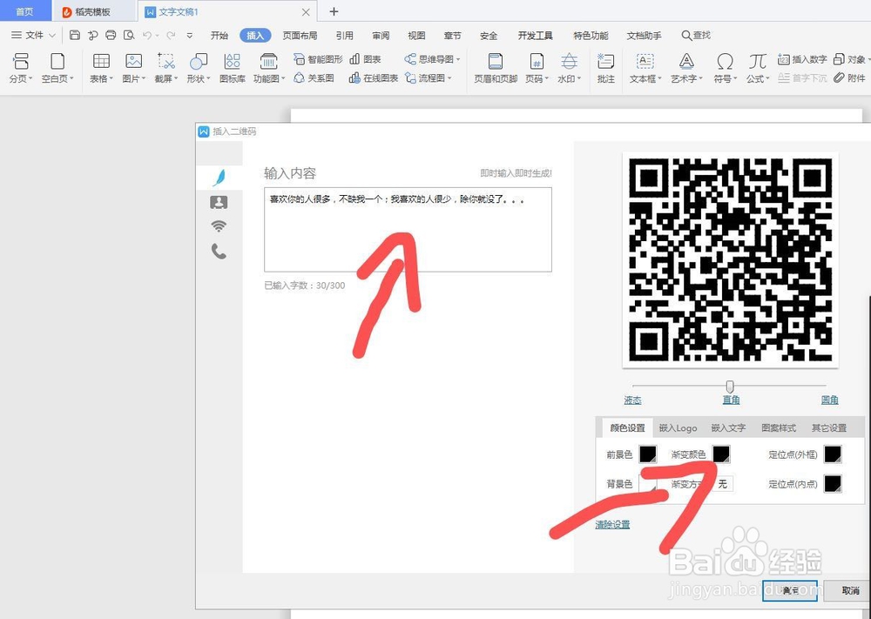Open the Icon Library (图标库)

(233, 68)
